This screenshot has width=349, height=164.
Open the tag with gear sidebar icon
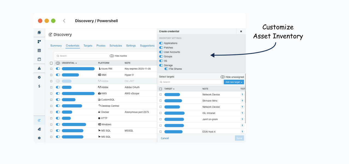(x=39, y=129)
